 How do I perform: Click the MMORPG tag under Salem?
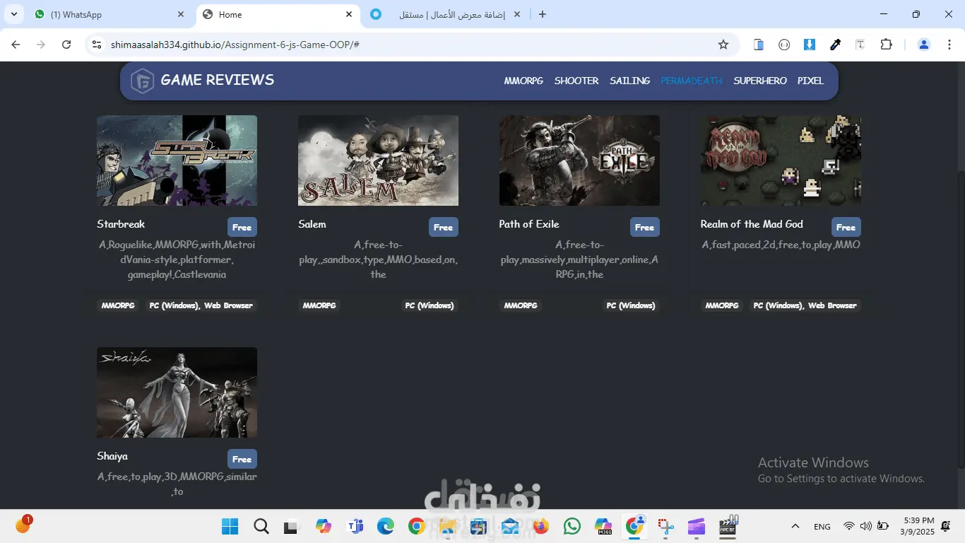point(319,305)
